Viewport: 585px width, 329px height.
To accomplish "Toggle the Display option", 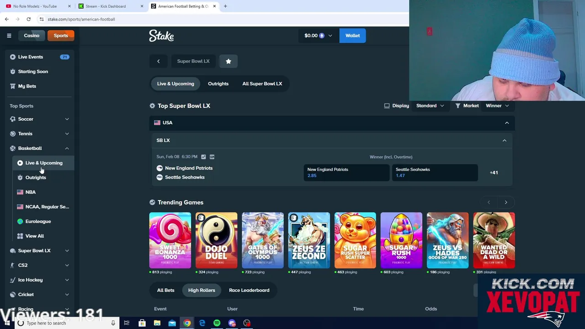I will coord(397,106).
